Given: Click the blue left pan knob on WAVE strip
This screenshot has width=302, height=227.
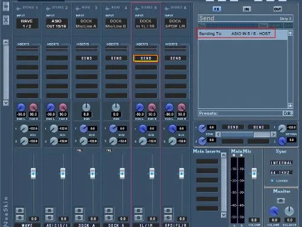Looking at the screenshot, I should tap(21, 108).
